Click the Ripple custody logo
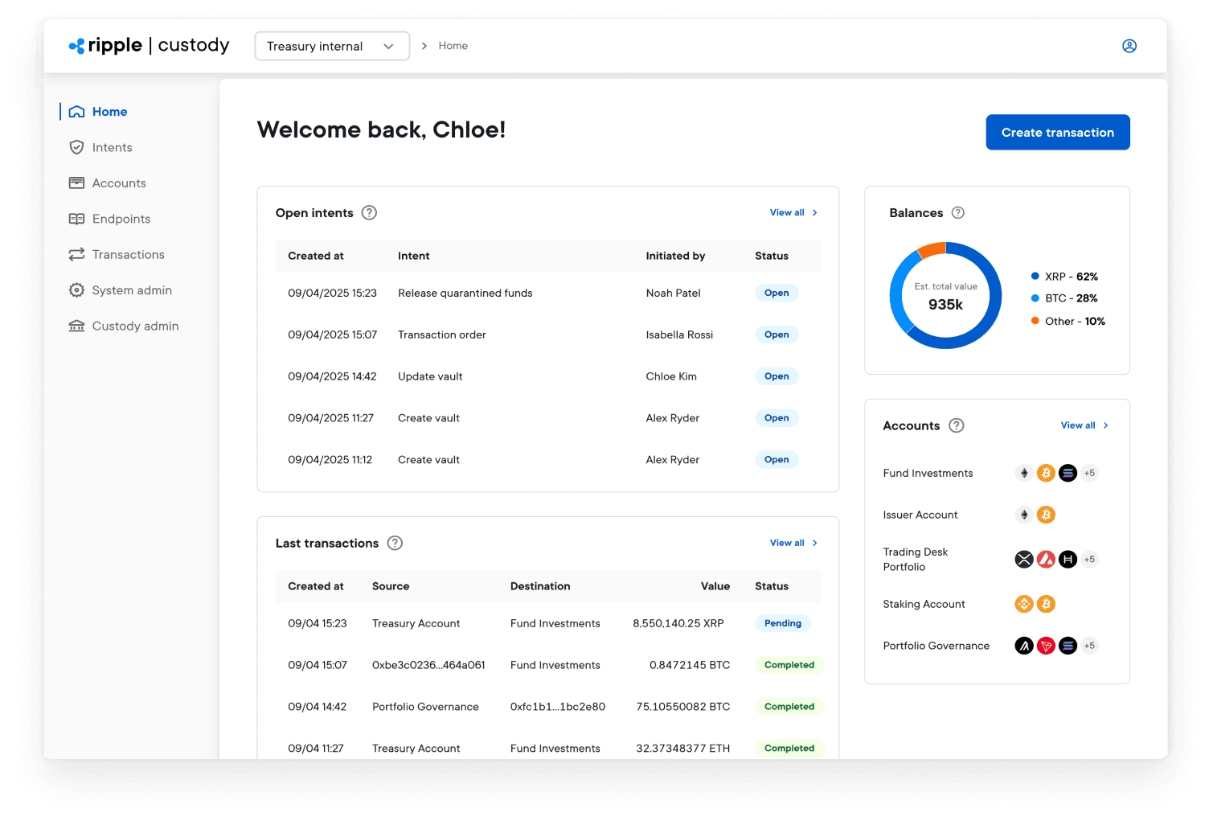Image resolution: width=1209 pixels, height=817 pixels. tap(149, 46)
